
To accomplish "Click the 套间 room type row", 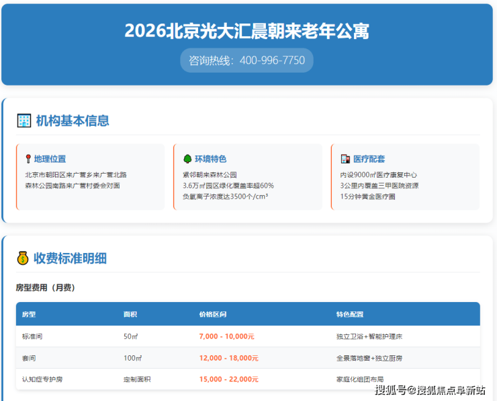I will pos(29,358).
